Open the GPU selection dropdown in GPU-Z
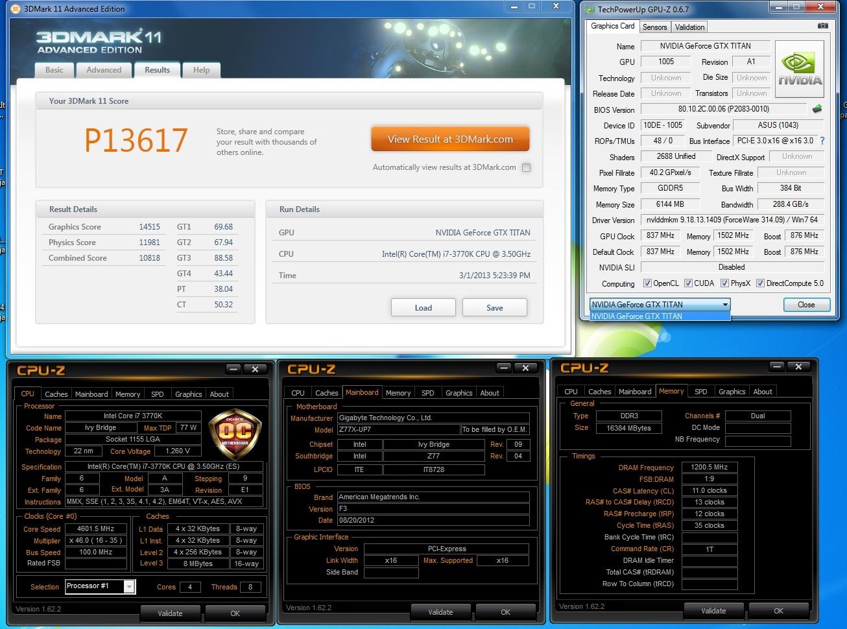 point(660,304)
